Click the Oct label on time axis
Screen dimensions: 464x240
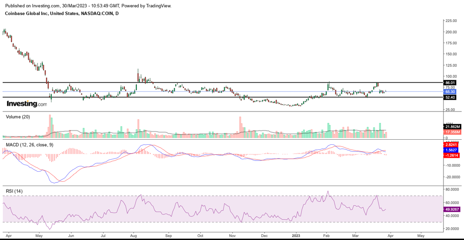pos(200,235)
